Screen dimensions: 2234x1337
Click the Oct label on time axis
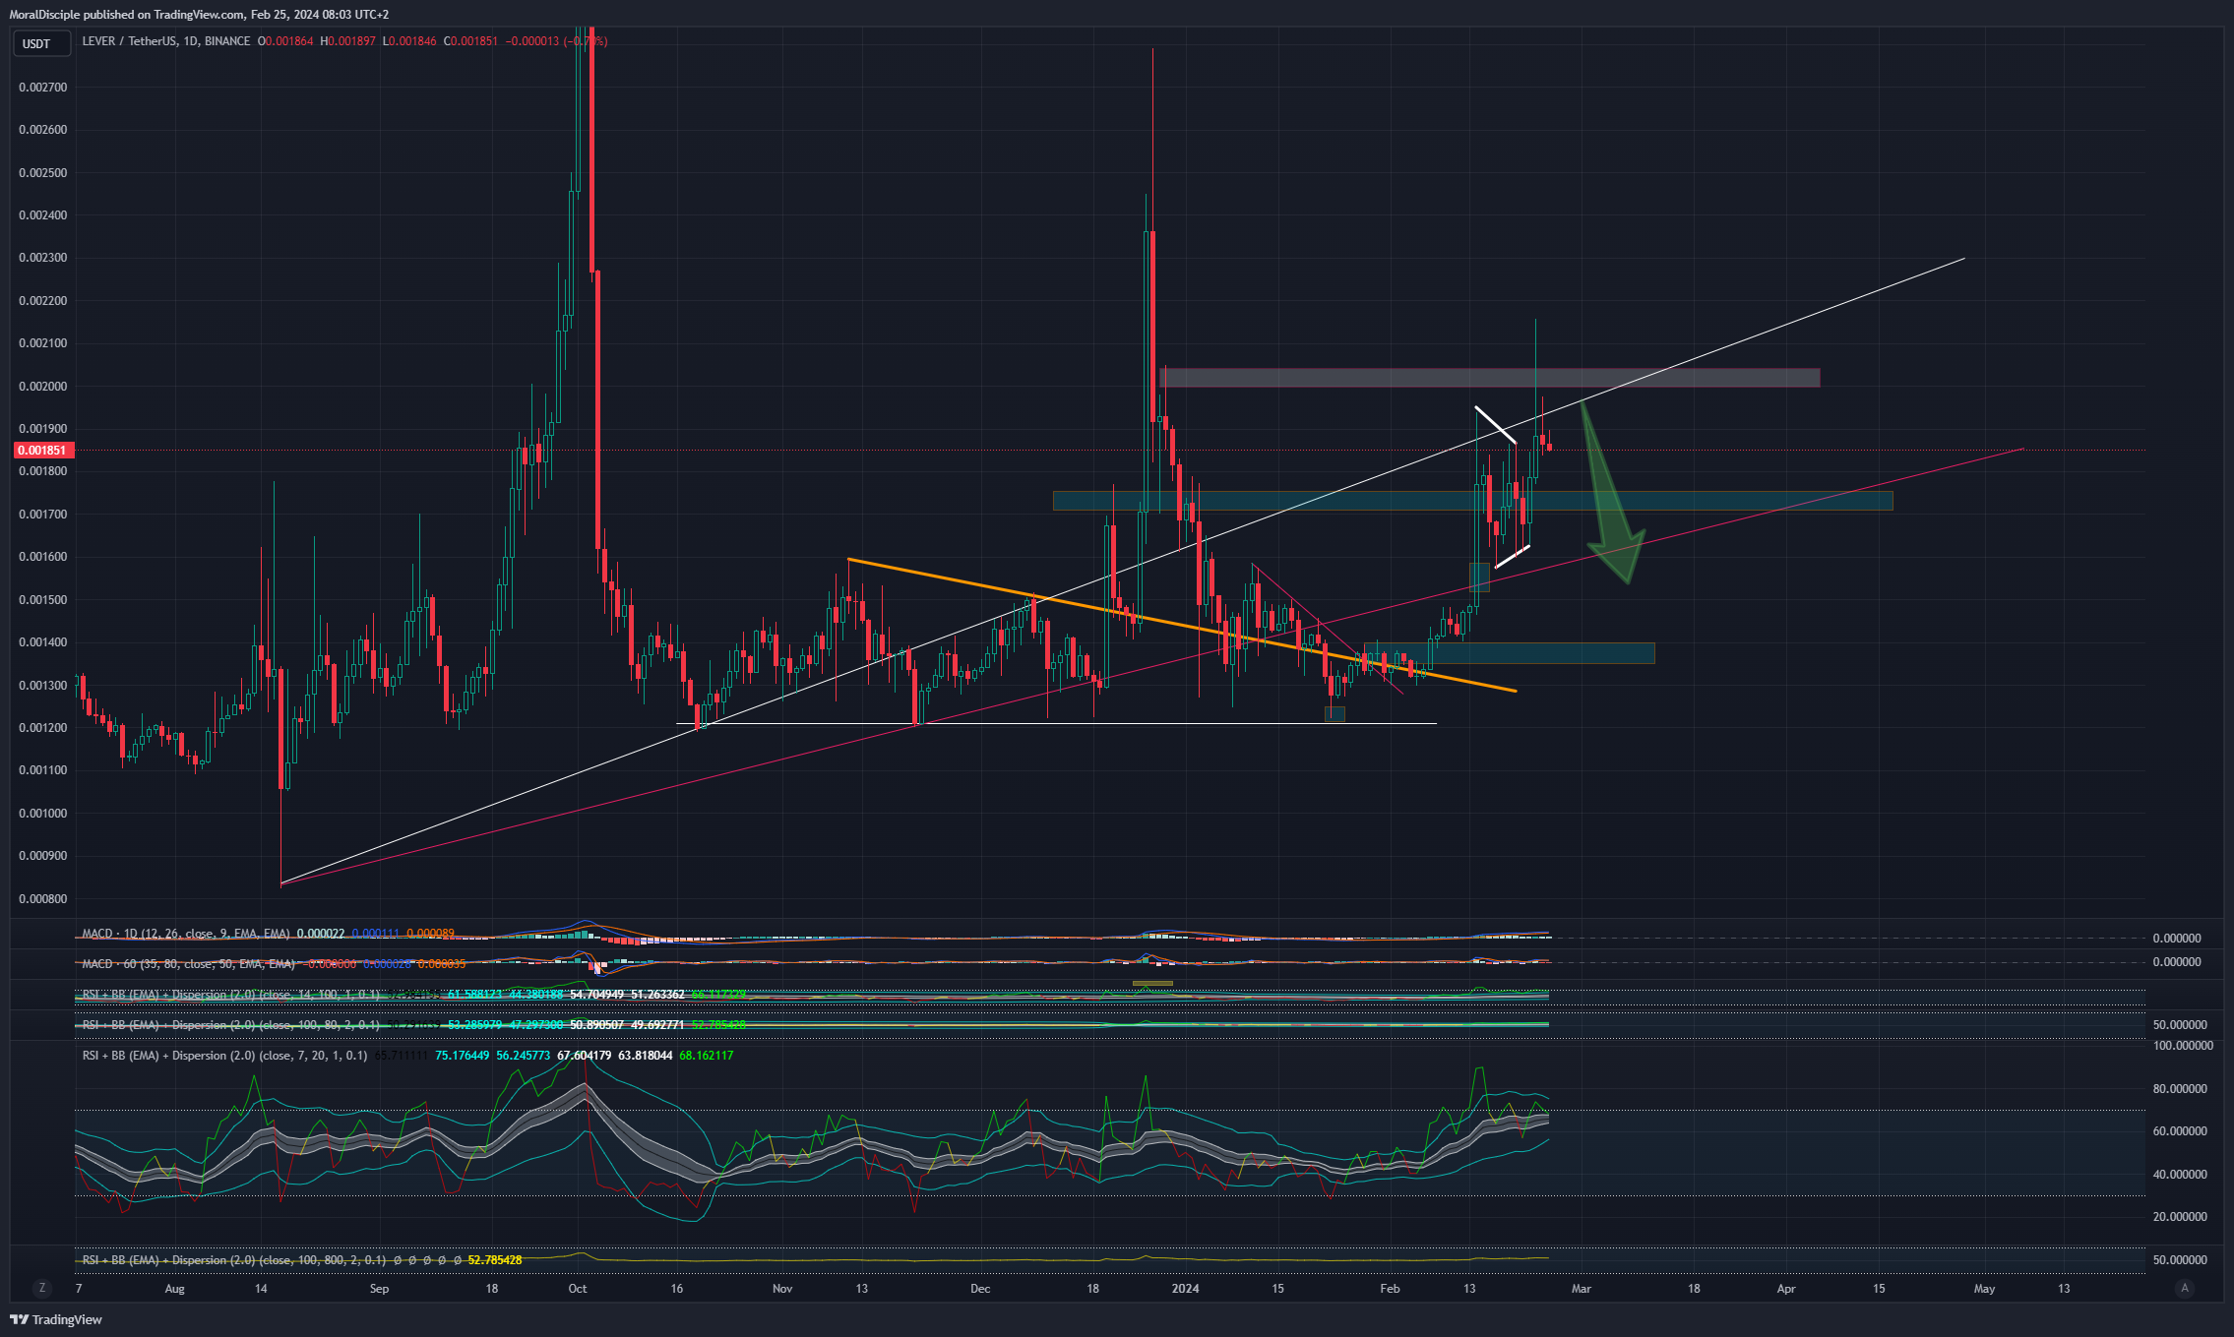click(578, 1289)
